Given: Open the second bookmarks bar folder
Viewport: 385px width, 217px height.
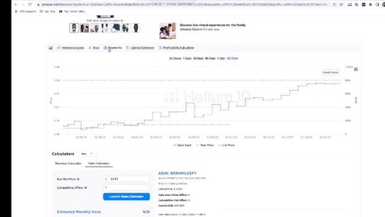Looking at the screenshot, I should pyautogui.click(x=48, y=11).
